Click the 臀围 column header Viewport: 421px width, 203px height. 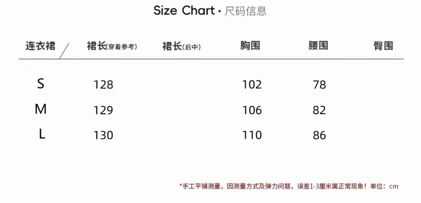pyautogui.click(x=383, y=46)
